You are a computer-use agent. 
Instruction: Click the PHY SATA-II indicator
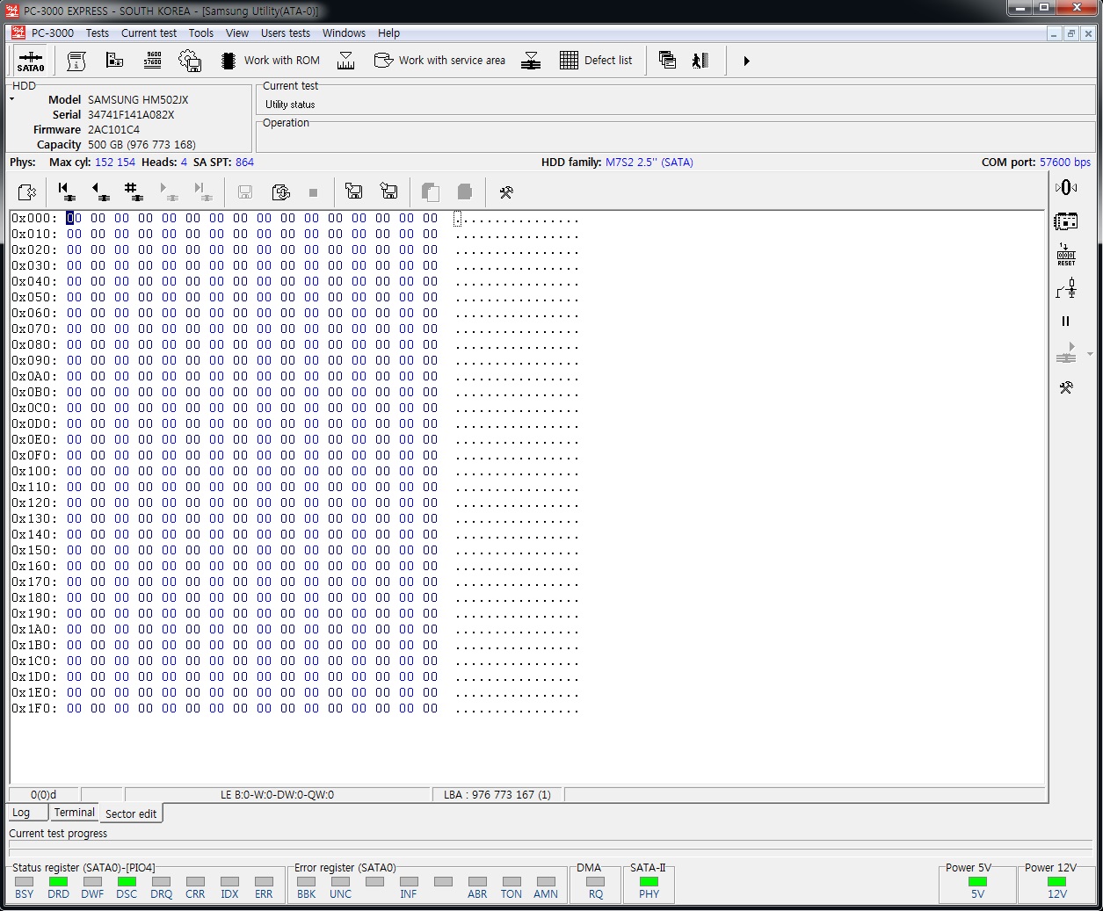[649, 882]
